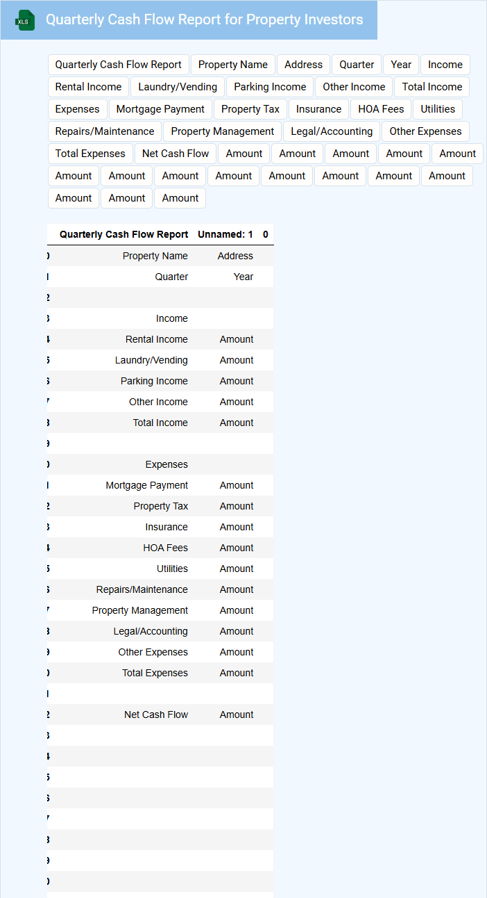Screen dimensions: 487x898
Task: Select the Mortgage Payment tag
Action: pyautogui.click(x=160, y=109)
